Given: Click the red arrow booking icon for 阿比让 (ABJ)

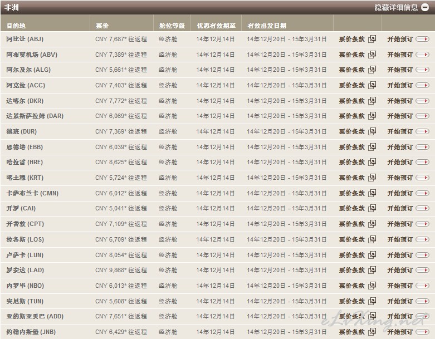Looking at the screenshot, I should pyautogui.click(x=423, y=39).
